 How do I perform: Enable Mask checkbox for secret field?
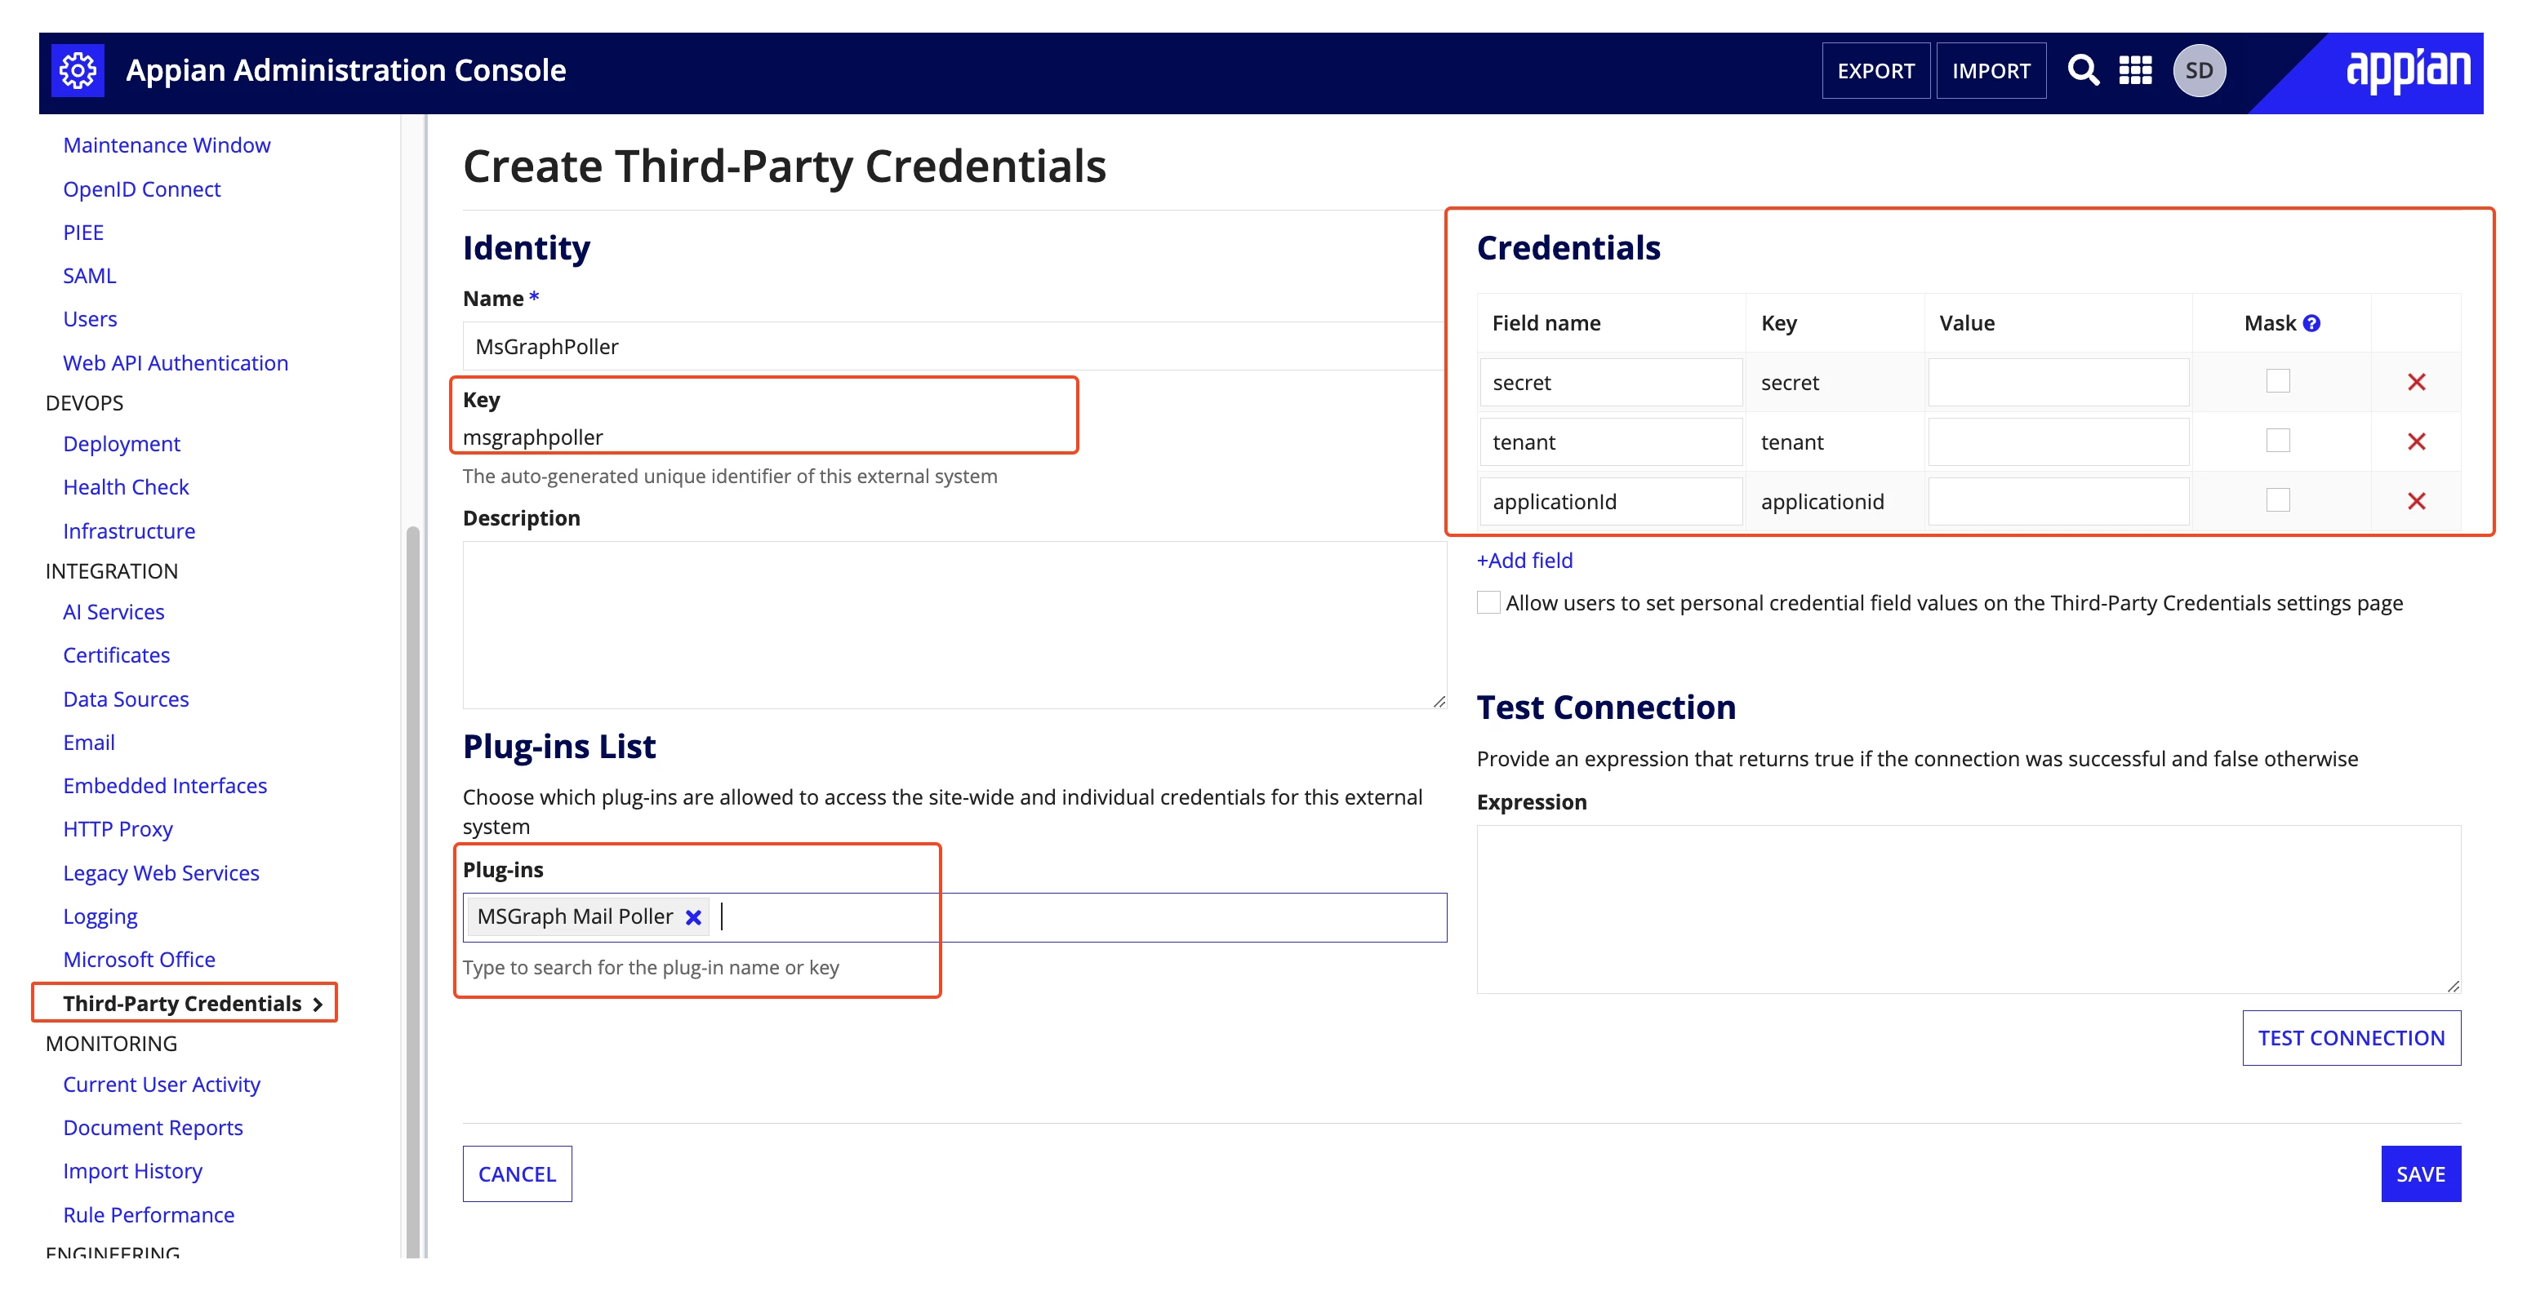tap(2278, 380)
